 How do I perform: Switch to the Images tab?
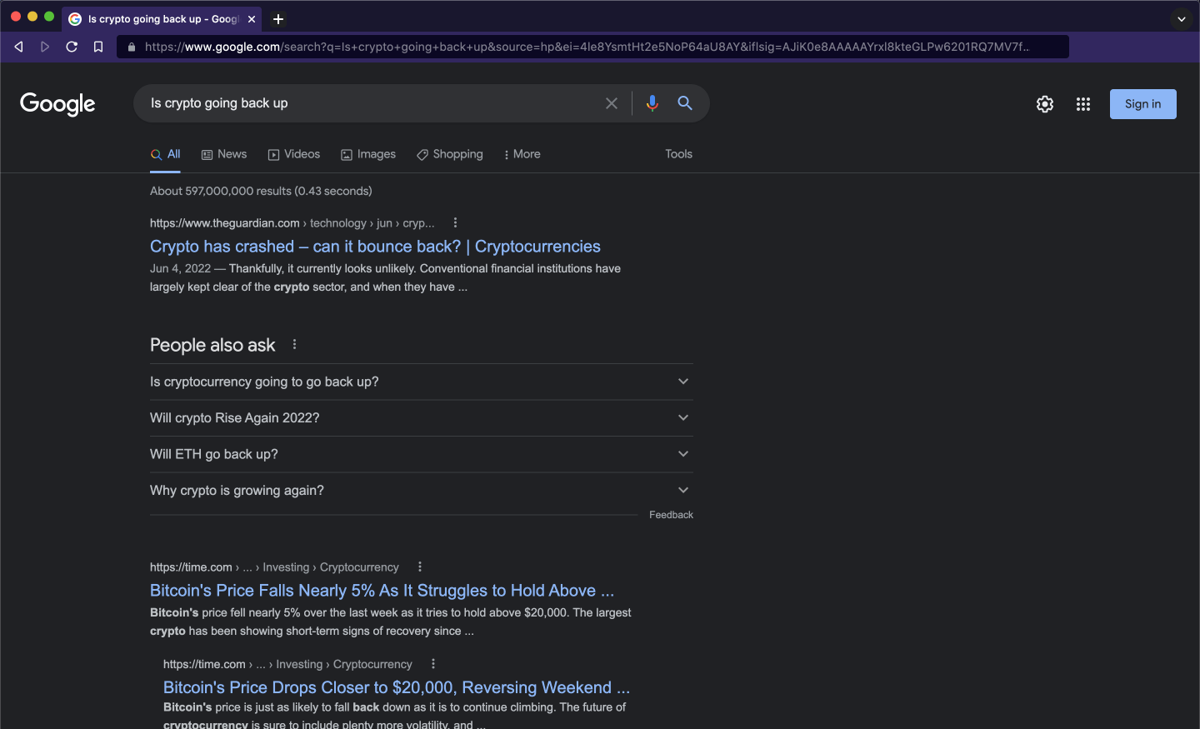tap(368, 154)
